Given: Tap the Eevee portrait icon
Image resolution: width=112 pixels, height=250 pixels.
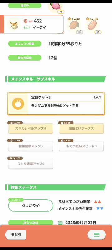Looking at the screenshot, I should coord(14,24).
